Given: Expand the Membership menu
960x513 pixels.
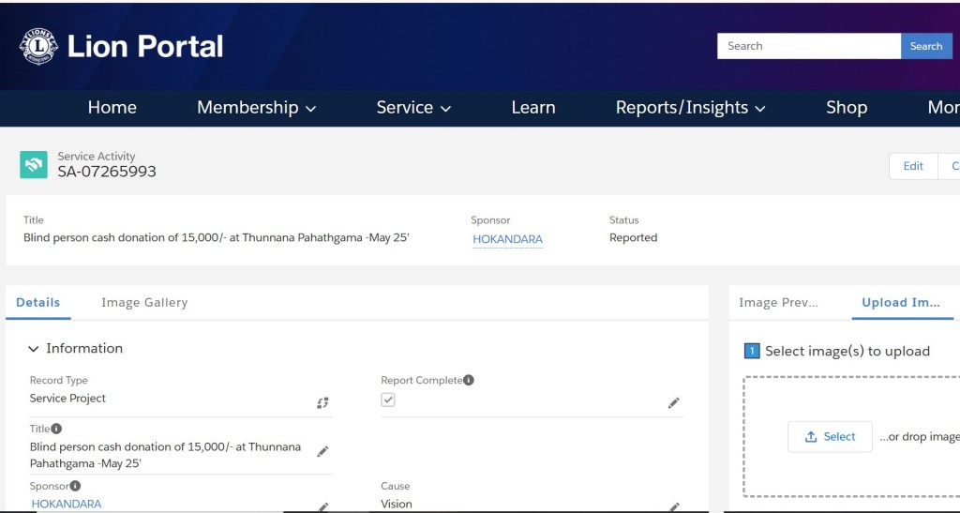Looking at the screenshot, I should 257,108.
